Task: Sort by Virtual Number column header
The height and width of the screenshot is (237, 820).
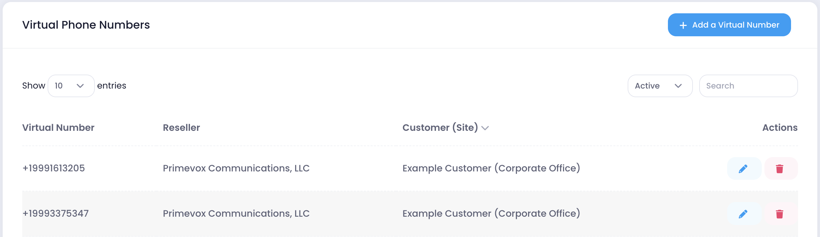Action: tap(58, 127)
